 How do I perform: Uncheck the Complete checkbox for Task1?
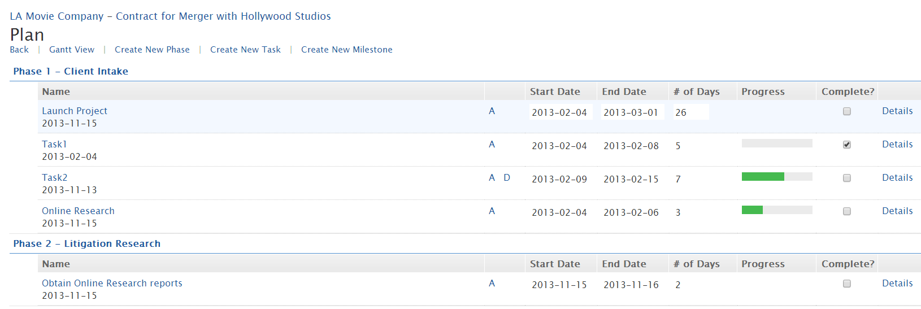pyautogui.click(x=846, y=145)
